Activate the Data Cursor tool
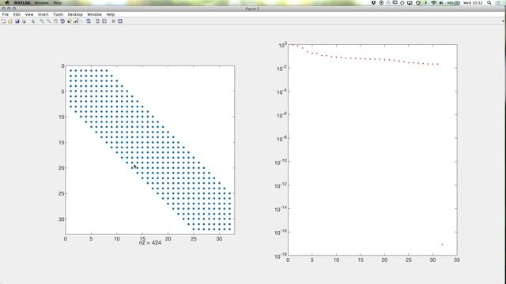 tap(69, 21)
